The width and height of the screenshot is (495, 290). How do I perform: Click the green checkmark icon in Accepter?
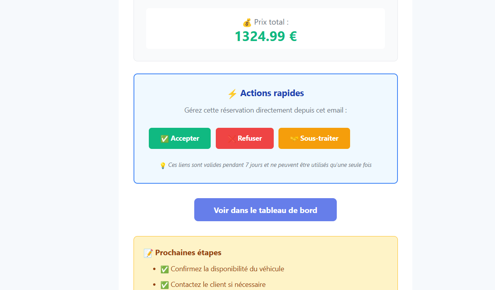(x=164, y=139)
